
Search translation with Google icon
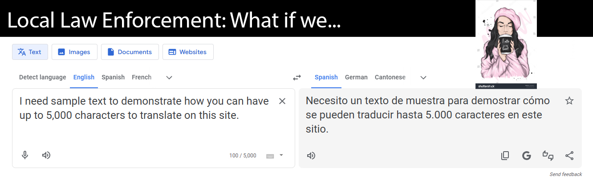(x=526, y=156)
